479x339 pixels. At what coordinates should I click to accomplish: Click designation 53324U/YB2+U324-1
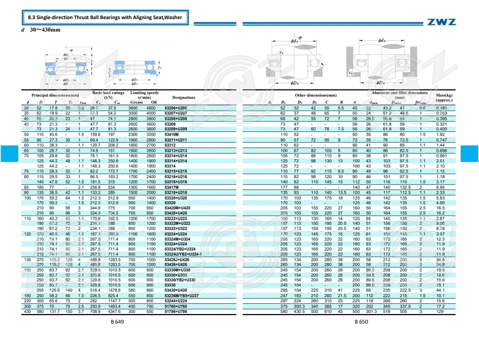pos(183,254)
